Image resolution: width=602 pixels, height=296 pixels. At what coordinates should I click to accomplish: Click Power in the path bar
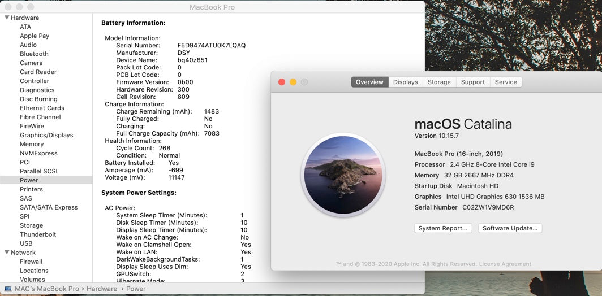pyautogui.click(x=136, y=289)
